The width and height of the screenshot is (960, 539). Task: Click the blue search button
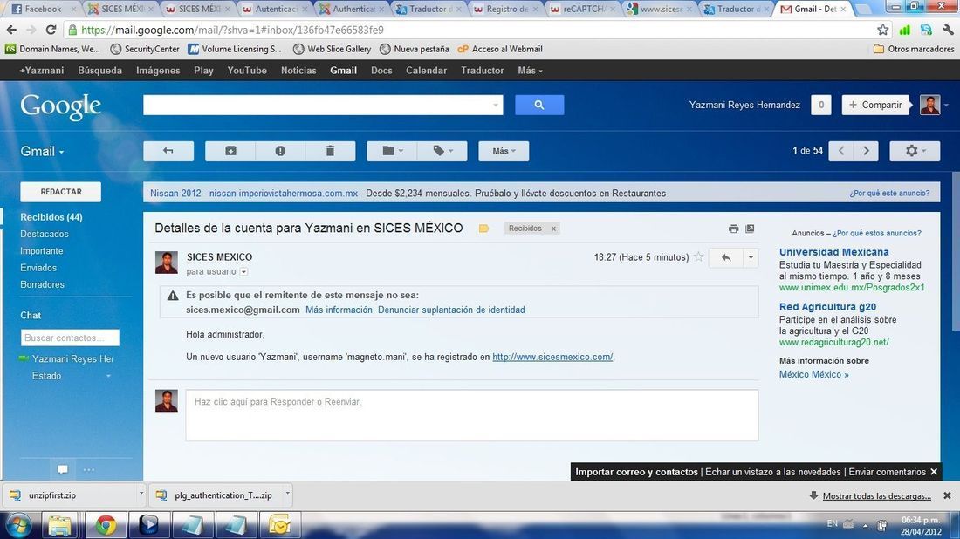[539, 105]
